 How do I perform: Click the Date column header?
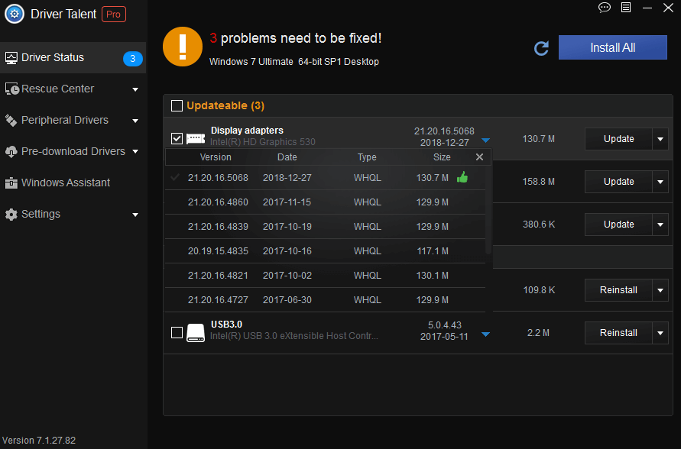tap(287, 157)
